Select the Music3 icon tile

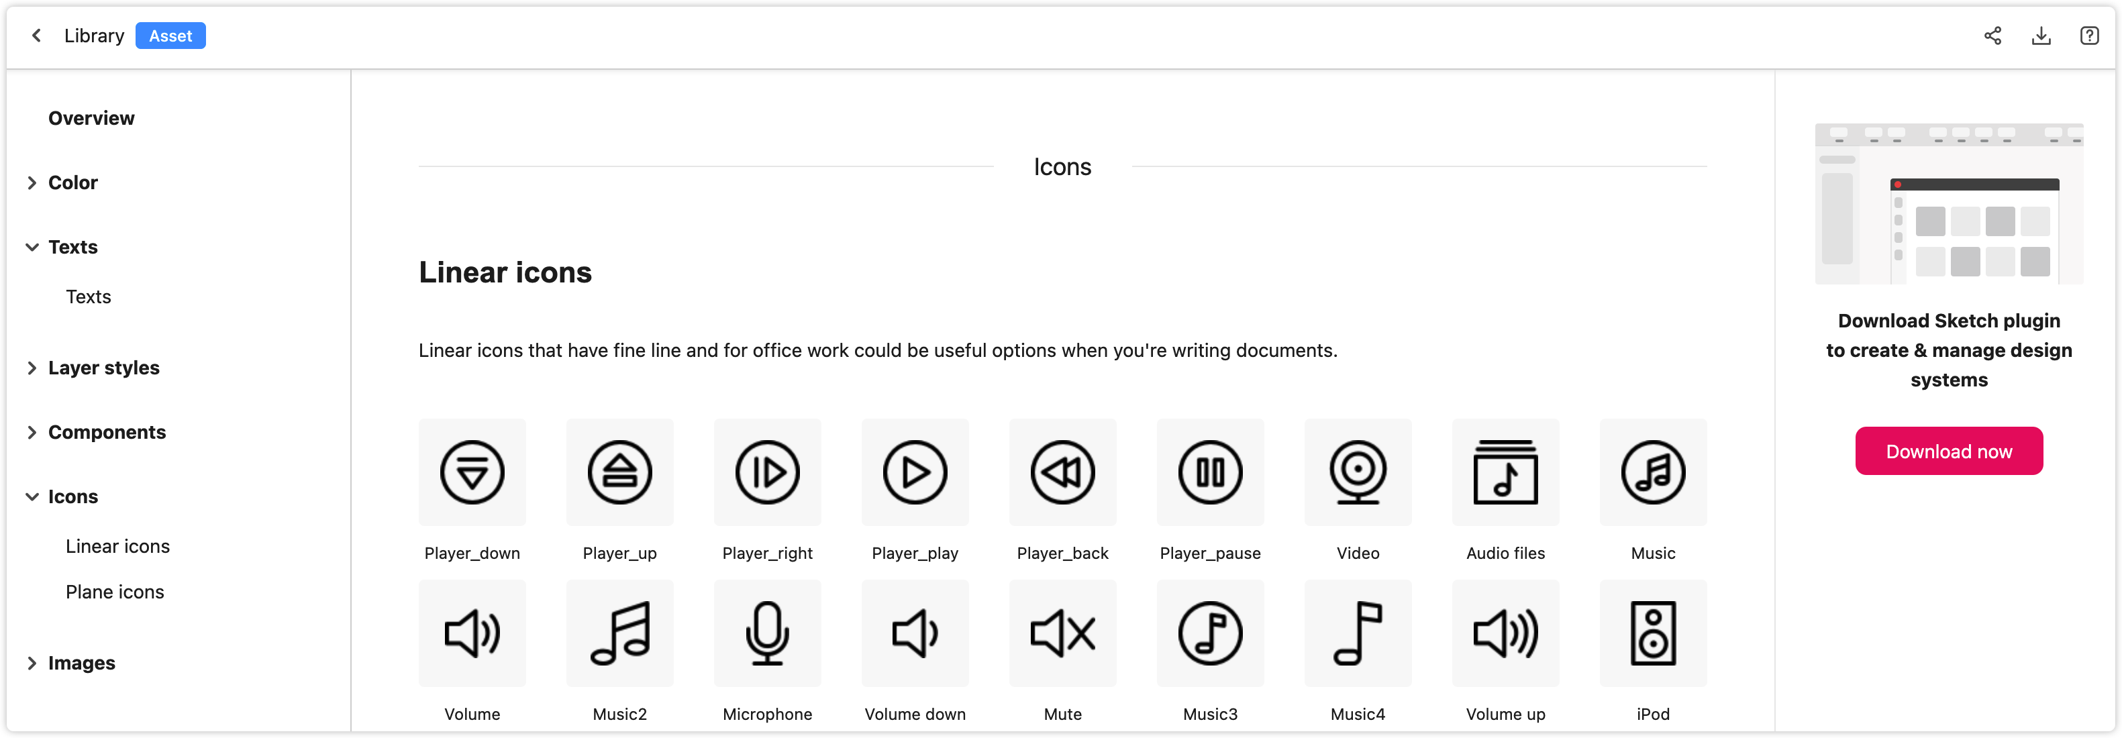1209,633
